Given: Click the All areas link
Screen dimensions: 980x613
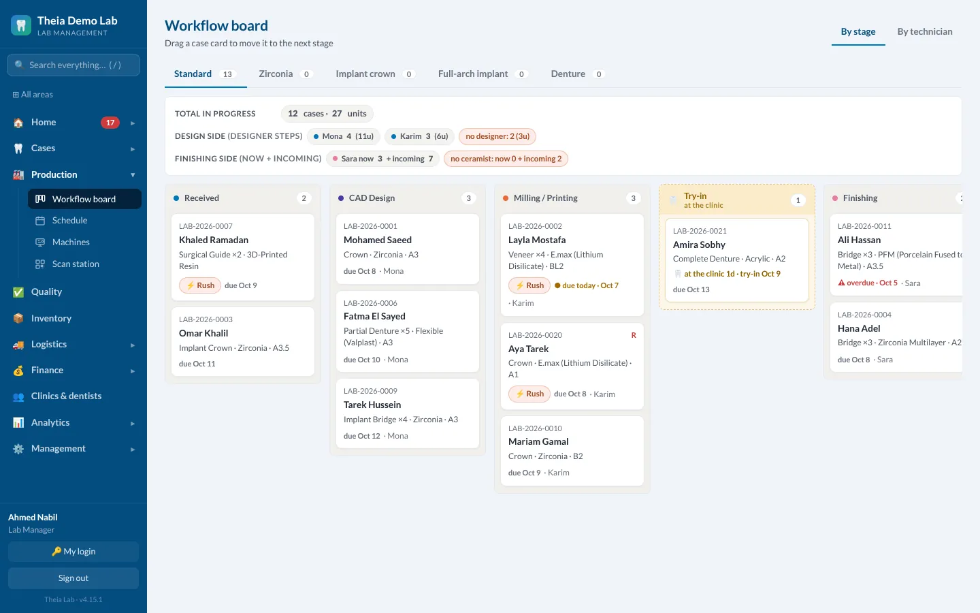Looking at the screenshot, I should coord(33,95).
